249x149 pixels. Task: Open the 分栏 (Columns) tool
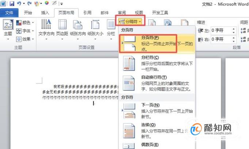pos(111,29)
